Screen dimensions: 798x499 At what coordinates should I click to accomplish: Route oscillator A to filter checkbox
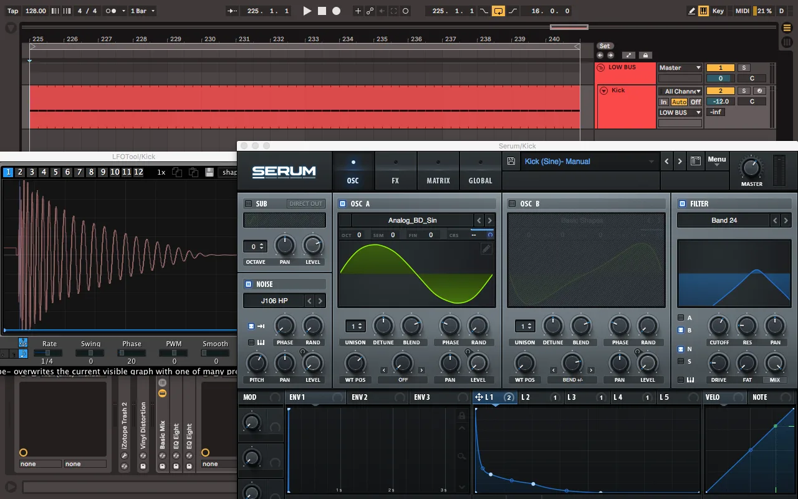[x=681, y=318]
